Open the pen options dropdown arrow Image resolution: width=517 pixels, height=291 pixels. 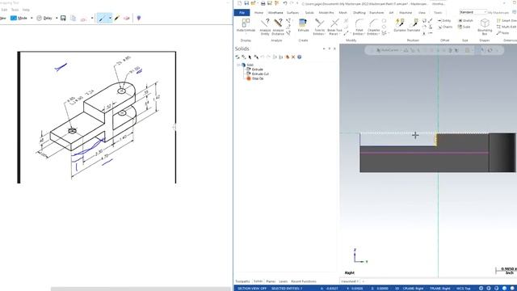[x=110, y=18]
